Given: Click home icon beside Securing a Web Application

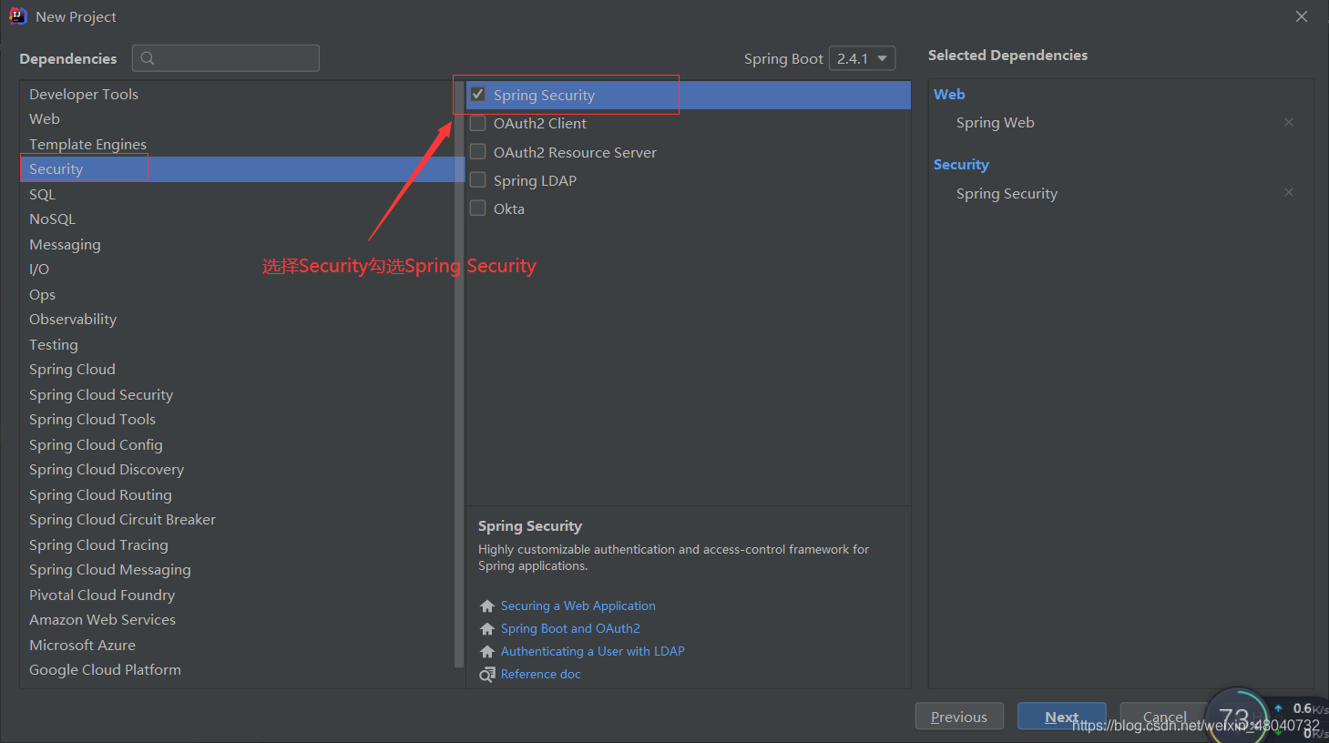Looking at the screenshot, I should tap(487, 606).
